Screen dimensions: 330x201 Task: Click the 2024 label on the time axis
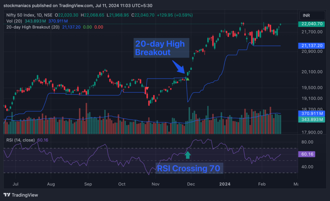(225, 184)
